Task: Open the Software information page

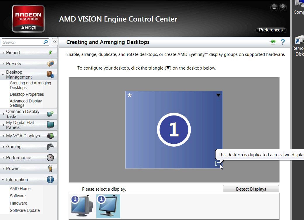Action: [18, 196]
